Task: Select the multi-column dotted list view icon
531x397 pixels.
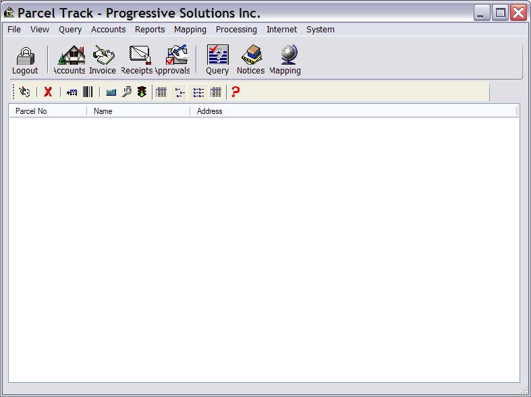Action: 198,92
